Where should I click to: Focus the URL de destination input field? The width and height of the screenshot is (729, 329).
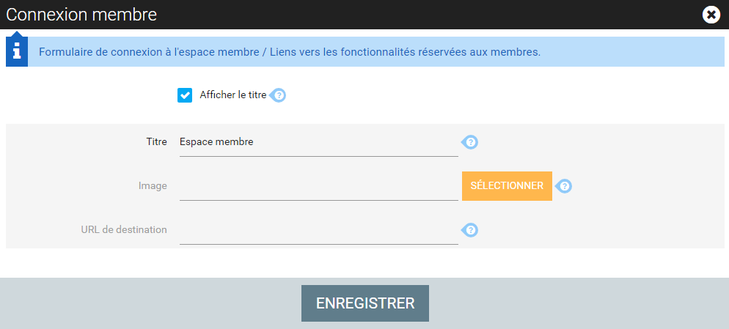(319, 230)
